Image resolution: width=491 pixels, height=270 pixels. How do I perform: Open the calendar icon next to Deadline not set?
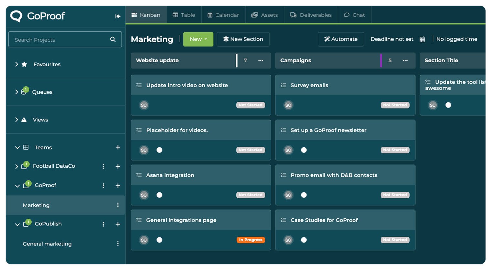pyautogui.click(x=422, y=38)
